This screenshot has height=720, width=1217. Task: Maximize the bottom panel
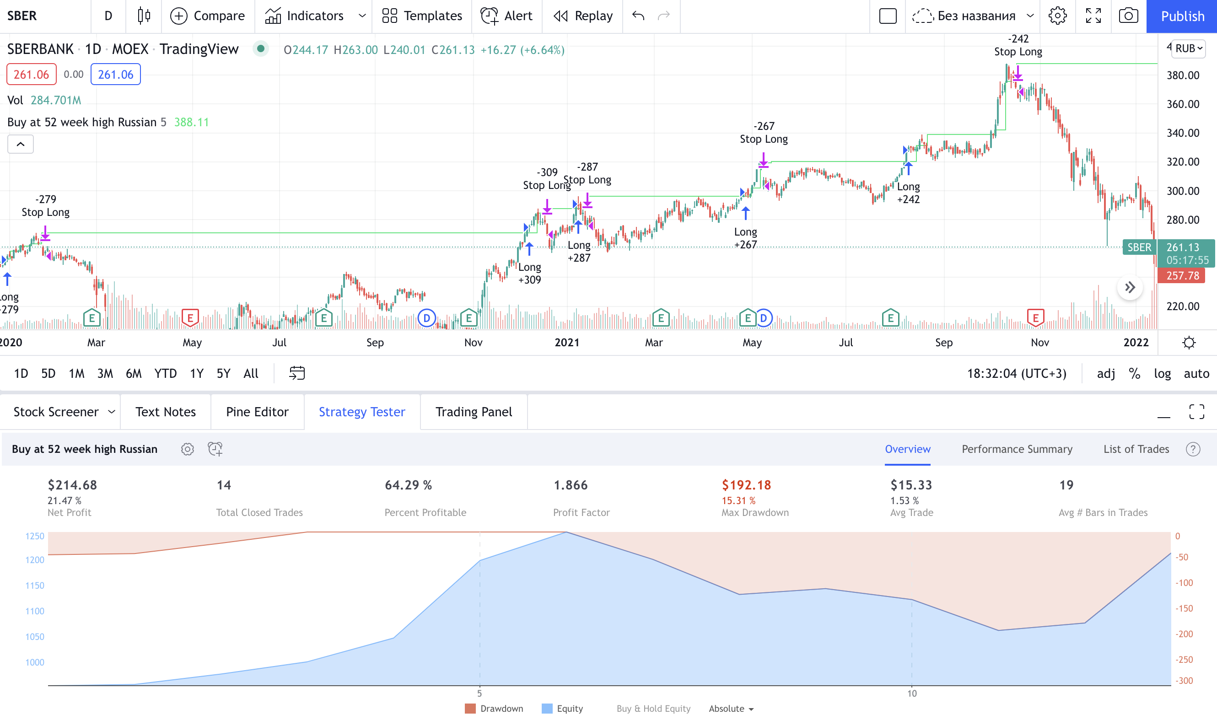point(1196,412)
